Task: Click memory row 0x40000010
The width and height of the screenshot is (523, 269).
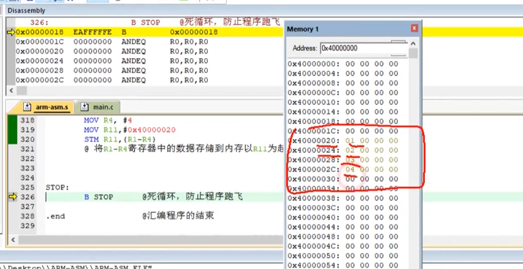Action: 343,103
